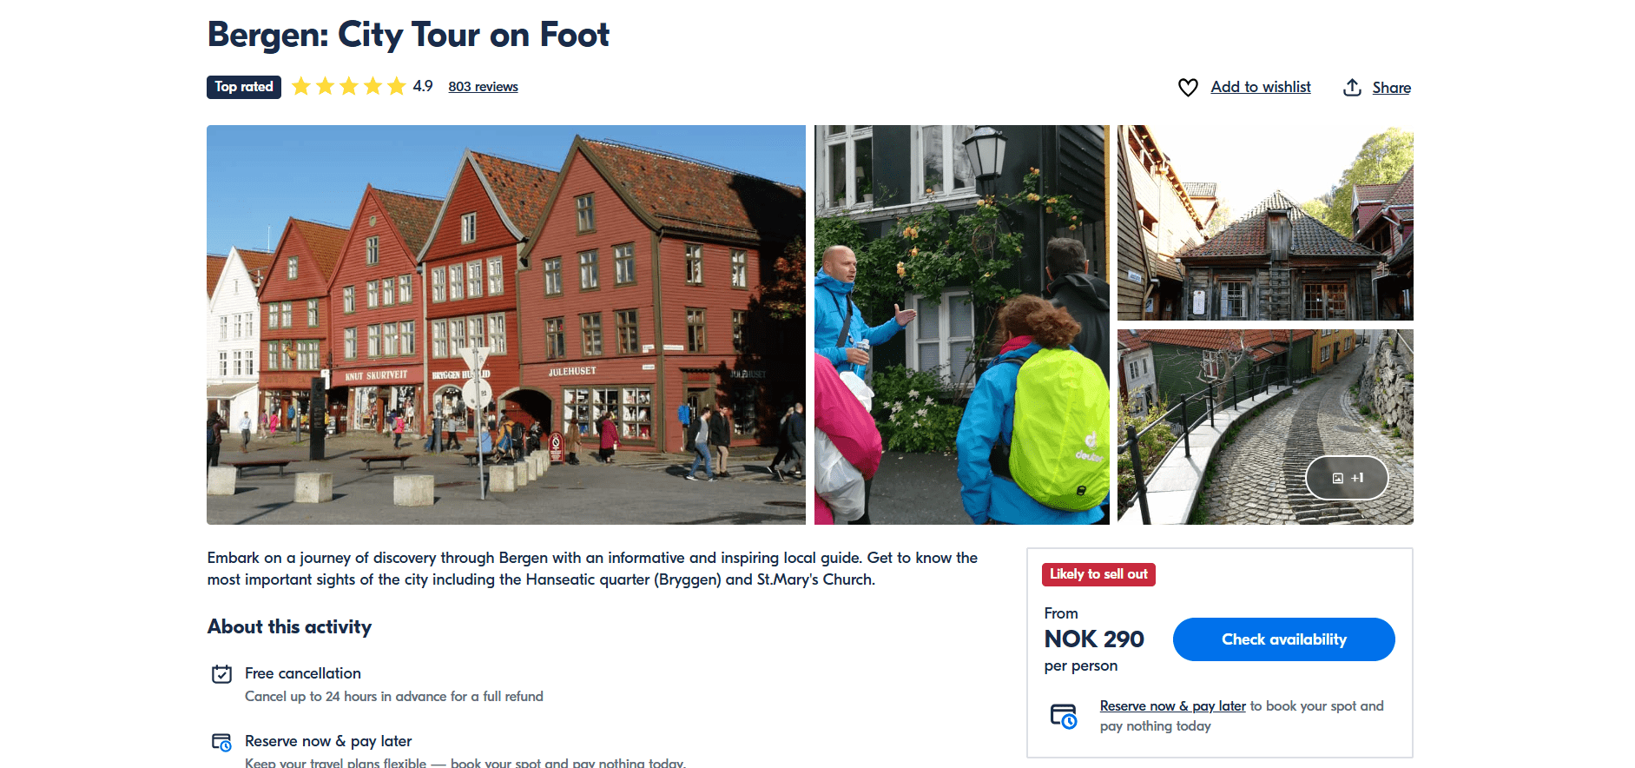This screenshot has width=1635, height=768.
Task: Open the tour guide in blue jacket photo
Action: click(961, 325)
